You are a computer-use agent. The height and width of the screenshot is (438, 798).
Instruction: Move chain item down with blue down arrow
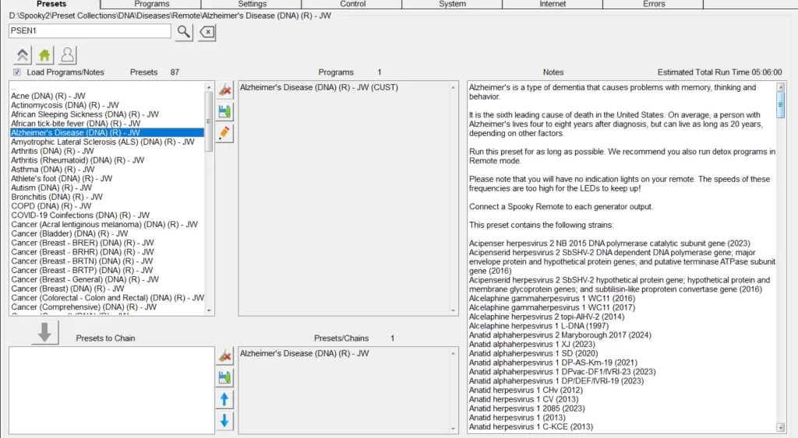click(x=224, y=421)
